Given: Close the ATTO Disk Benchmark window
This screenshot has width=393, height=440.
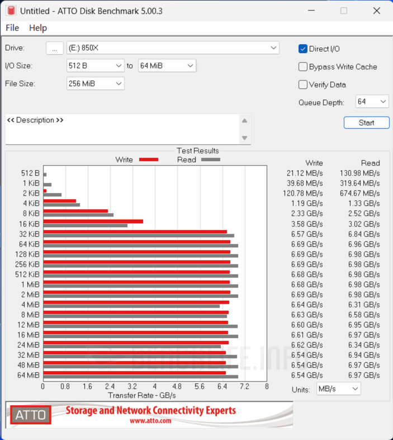Looking at the screenshot, I should (377, 11).
